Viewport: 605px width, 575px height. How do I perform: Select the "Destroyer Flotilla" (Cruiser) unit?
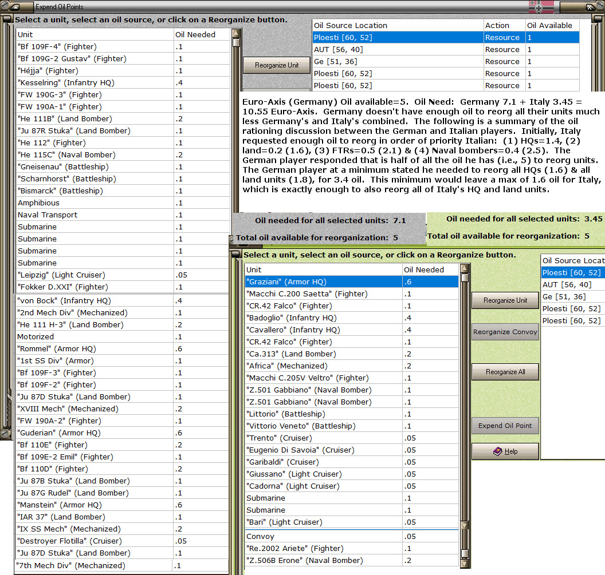coord(123,541)
